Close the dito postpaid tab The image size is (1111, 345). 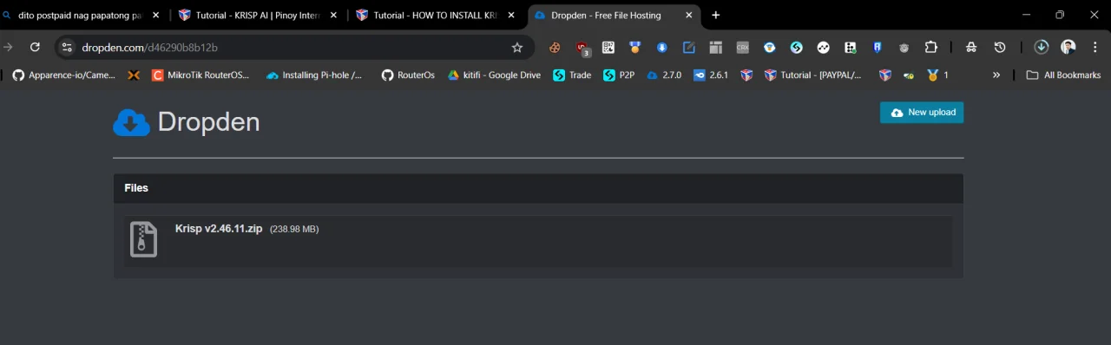[155, 16]
